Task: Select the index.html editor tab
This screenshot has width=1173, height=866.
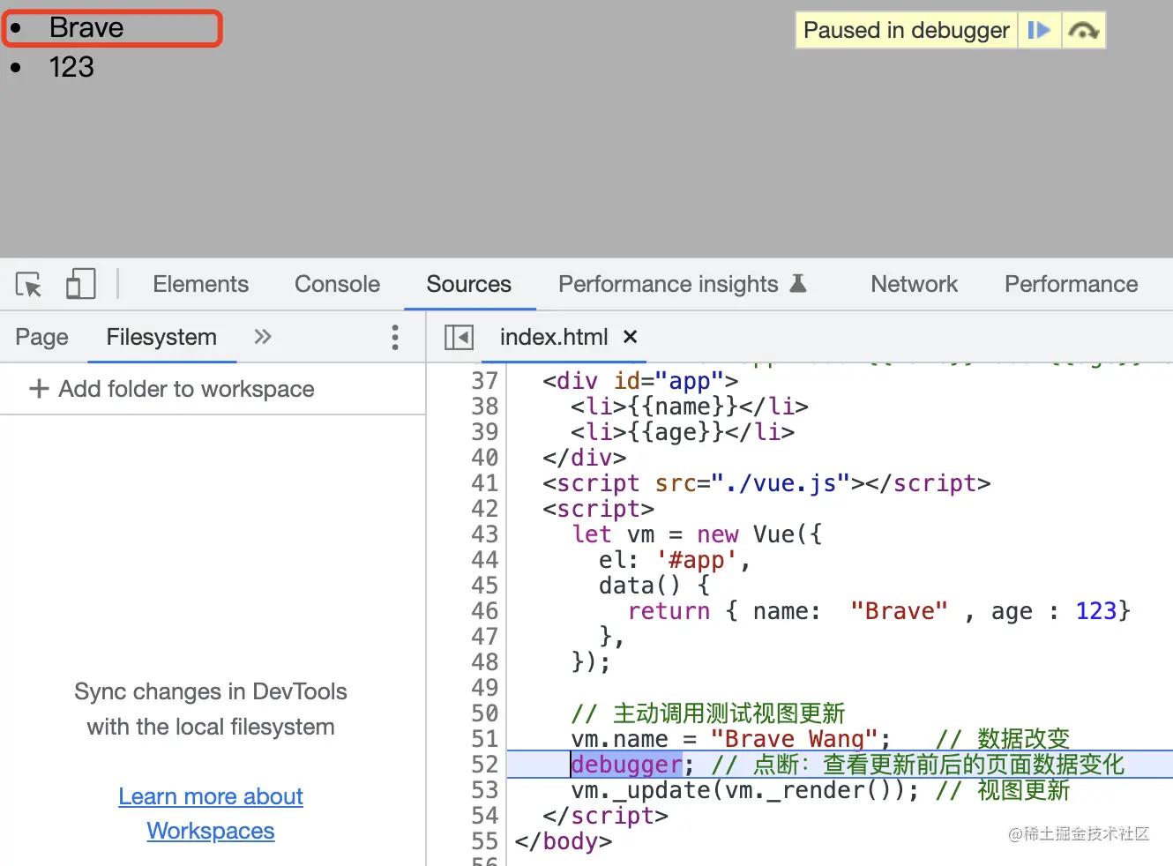Action: (x=553, y=337)
